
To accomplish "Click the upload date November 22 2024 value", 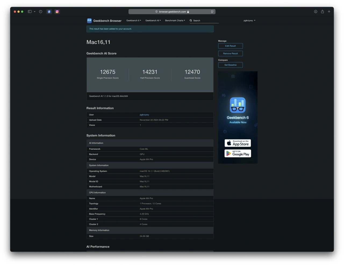I will pyautogui.click(x=154, y=120).
